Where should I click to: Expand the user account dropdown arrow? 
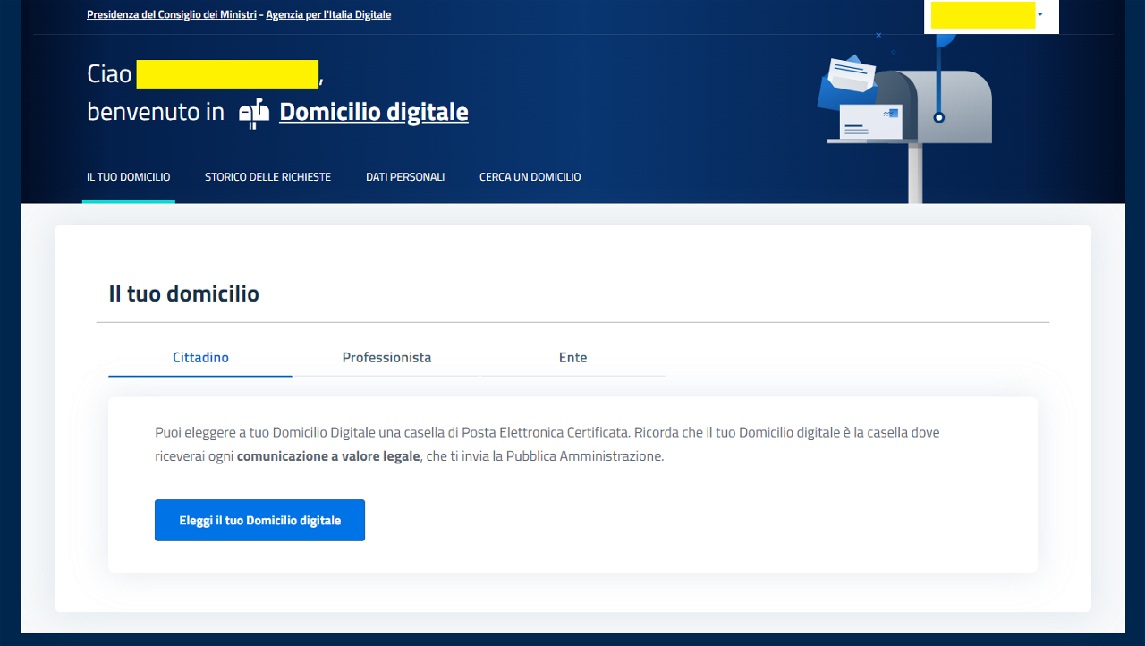tap(1039, 15)
